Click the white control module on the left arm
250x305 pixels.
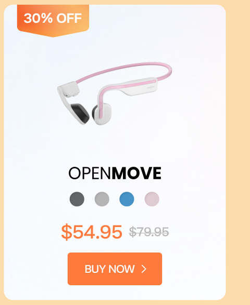click(x=69, y=89)
